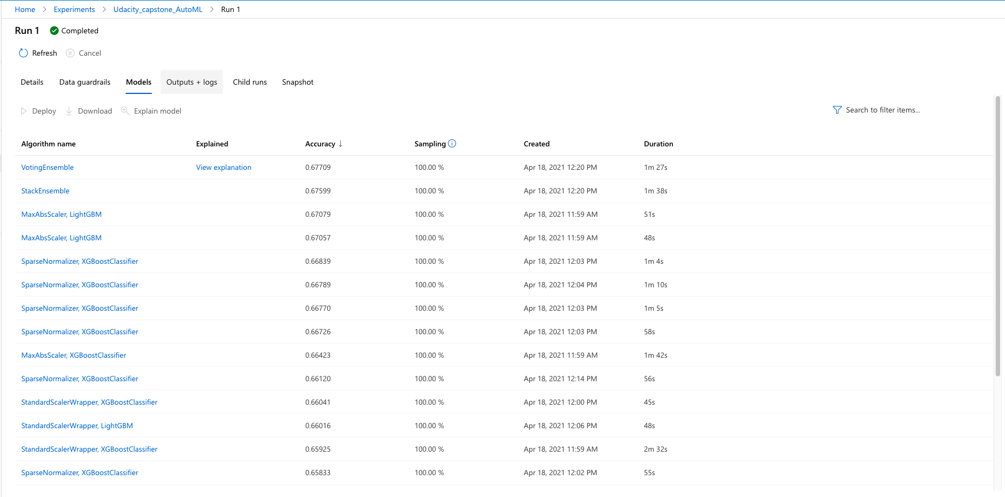Image resolution: width=1005 pixels, height=497 pixels.
Task: Open SparseNormalizer, XGBoostClassifier with accuracy 0.66839
Action: tap(80, 261)
